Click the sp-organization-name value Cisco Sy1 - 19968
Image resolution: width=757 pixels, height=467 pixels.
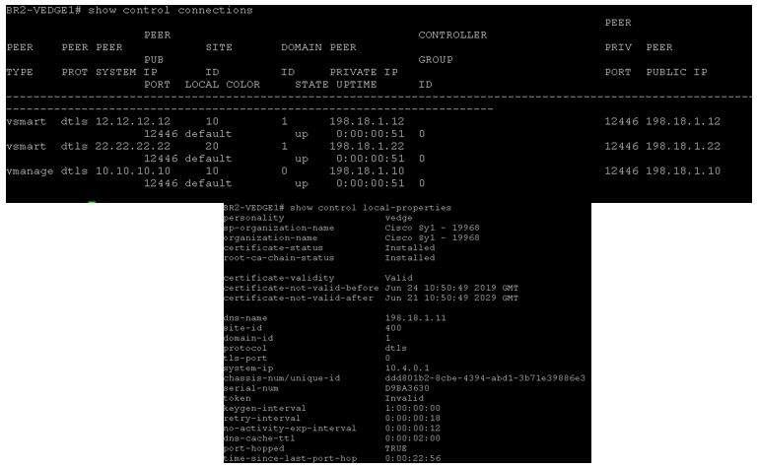coord(432,228)
